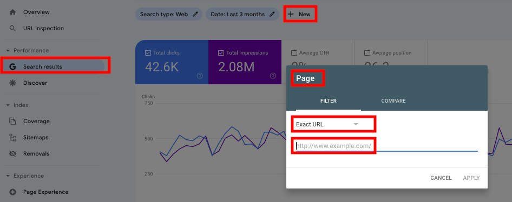Click the Page dialog title
Image resolution: width=512 pixels, height=202 pixels.
[x=305, y=78]
